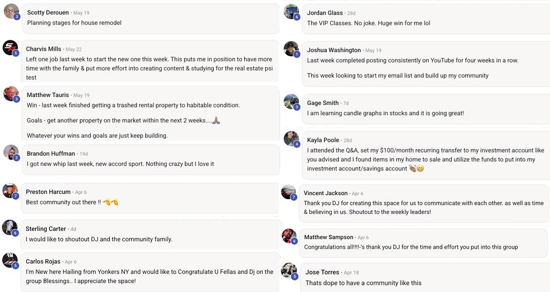Click the Carlos Rojas author name

click(x=43, y=262)
